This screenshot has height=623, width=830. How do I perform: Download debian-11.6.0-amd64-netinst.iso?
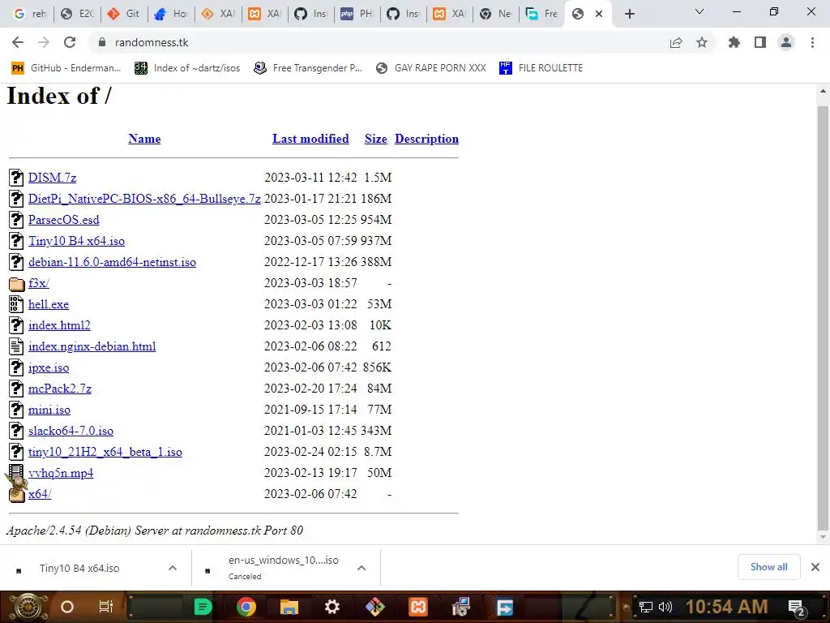(112, 262)
